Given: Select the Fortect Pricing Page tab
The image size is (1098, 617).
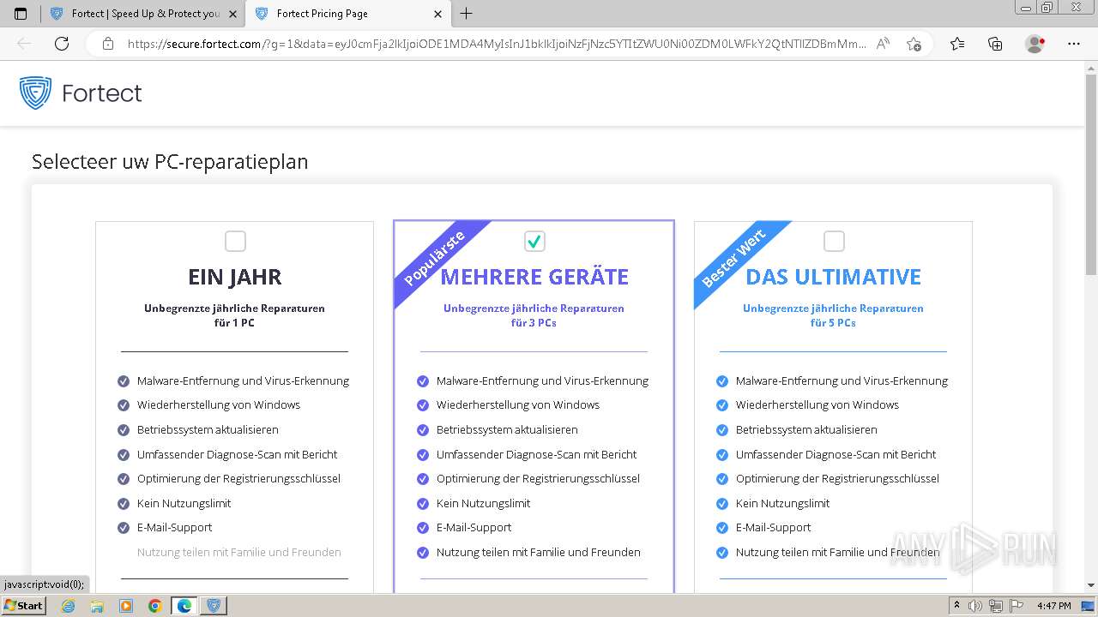Looking at the screenshot, I should [348, 14].
